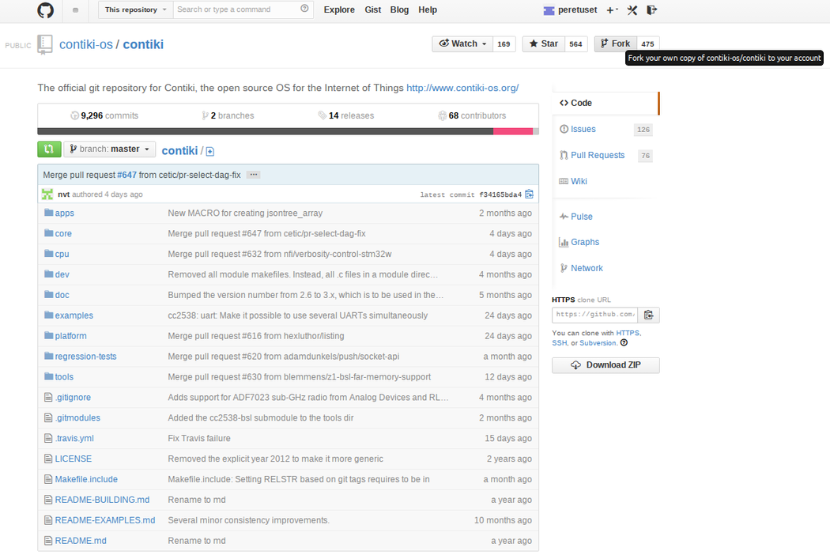Click the repository language statistics bar
This screenshot has width=830, height=555.
click(x=288, y=131)
